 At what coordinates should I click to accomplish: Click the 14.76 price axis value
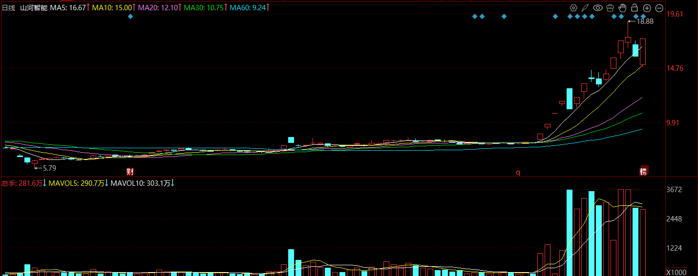tap(675, 68)
